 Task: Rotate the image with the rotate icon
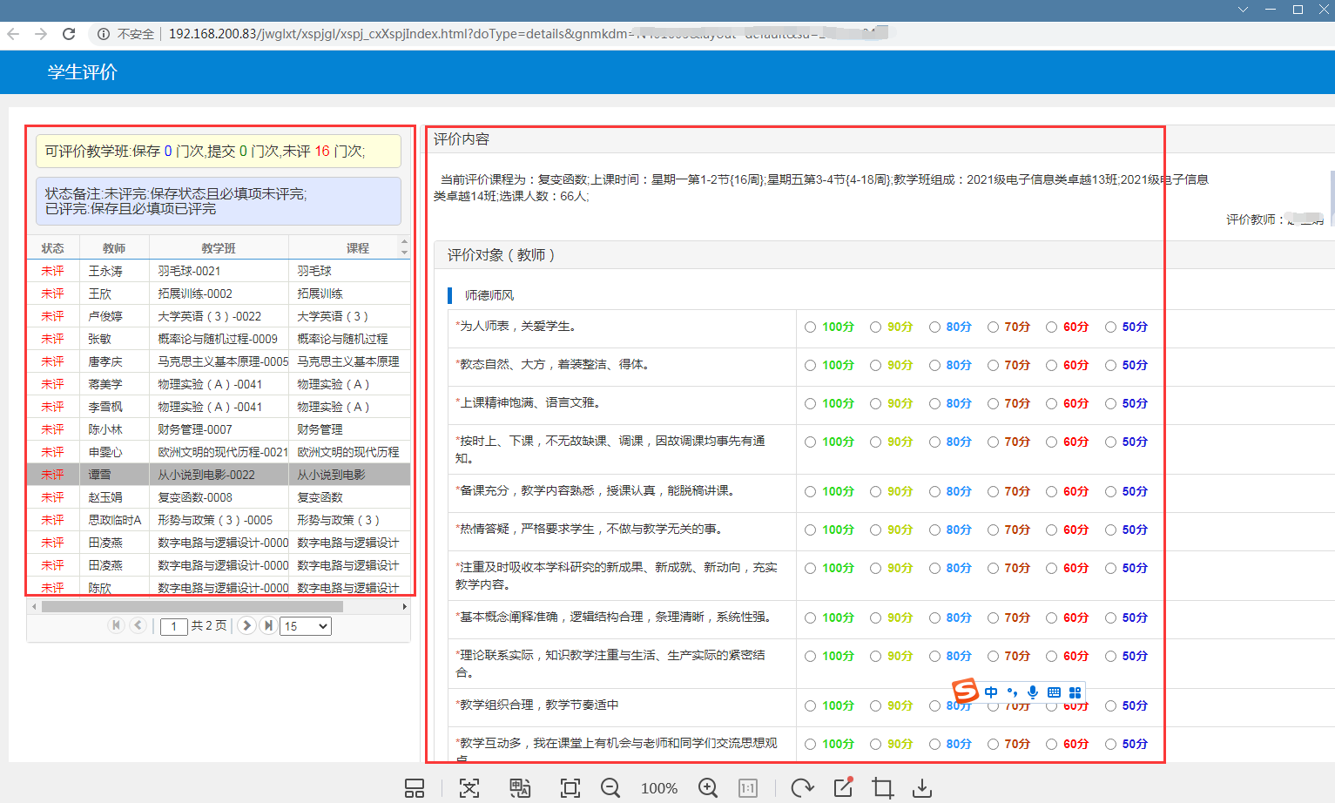click(801, 788)
